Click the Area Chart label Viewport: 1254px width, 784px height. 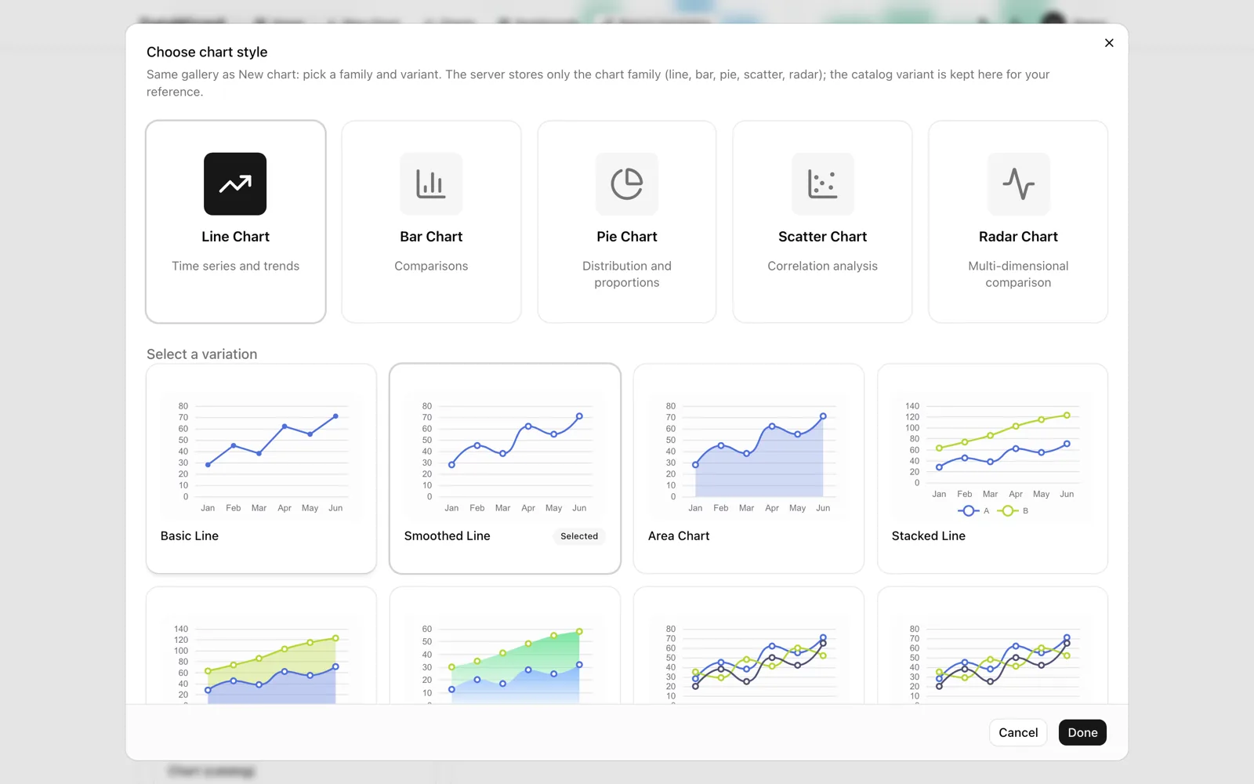[679, 536]
